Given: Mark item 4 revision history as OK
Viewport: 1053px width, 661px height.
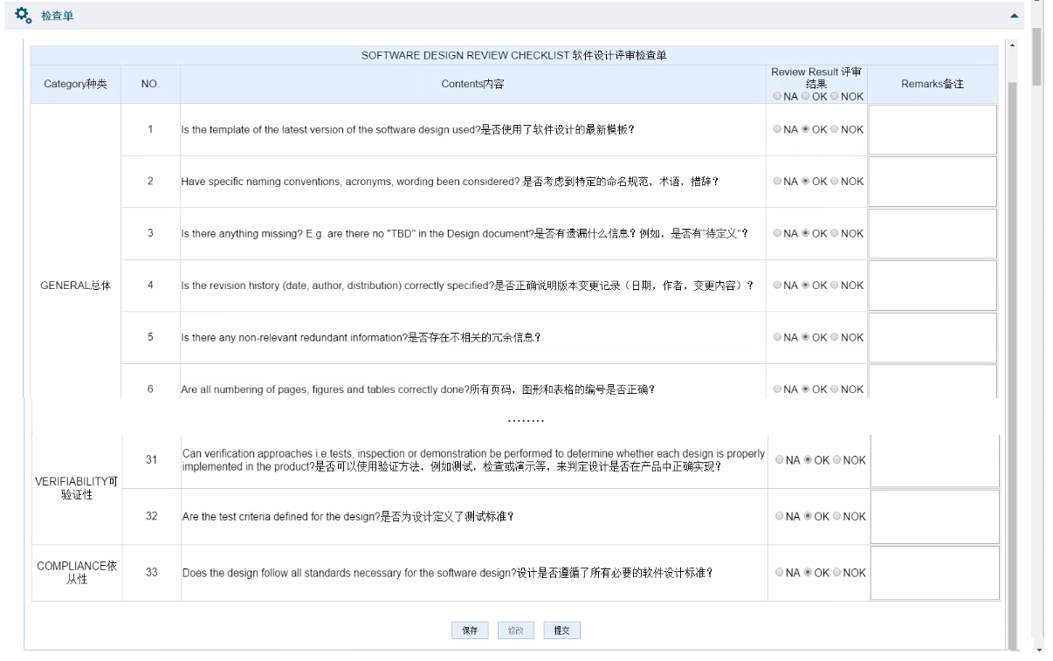Looking at the screenshot, I should coord(806,286).
